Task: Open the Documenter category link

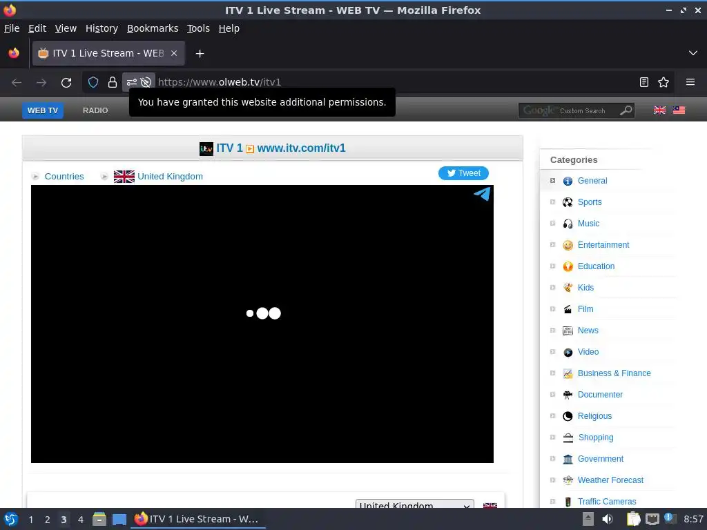Action: [x=600, y=395]
